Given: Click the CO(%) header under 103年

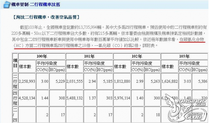Looking at the screenshot, I should coord(185,69).
